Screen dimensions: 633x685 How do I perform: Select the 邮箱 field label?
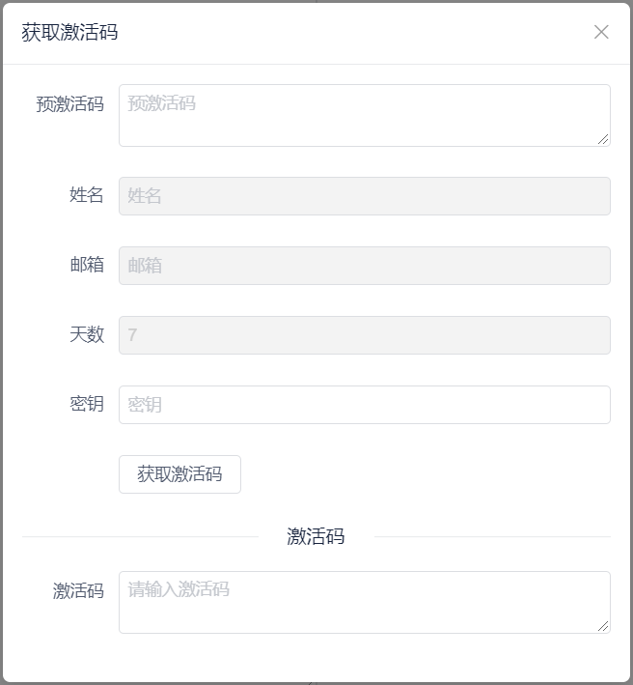pyautogui.click(x=87, y=265)
